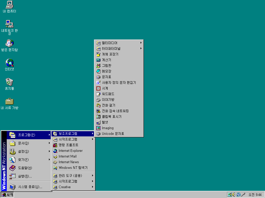This screenshot has width=265, height=198.
Task: Click the Creative folder icon
Action: click(55, 187)
